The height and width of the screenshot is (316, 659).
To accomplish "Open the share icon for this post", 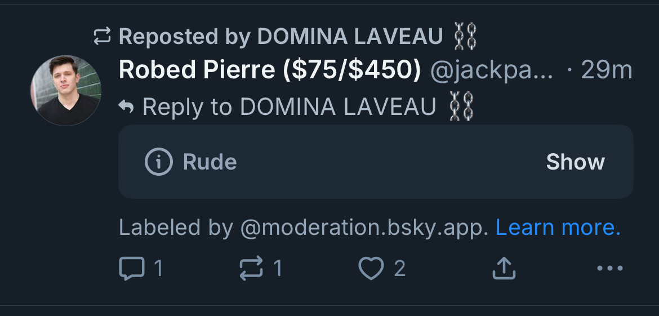I will coord(504,268).
